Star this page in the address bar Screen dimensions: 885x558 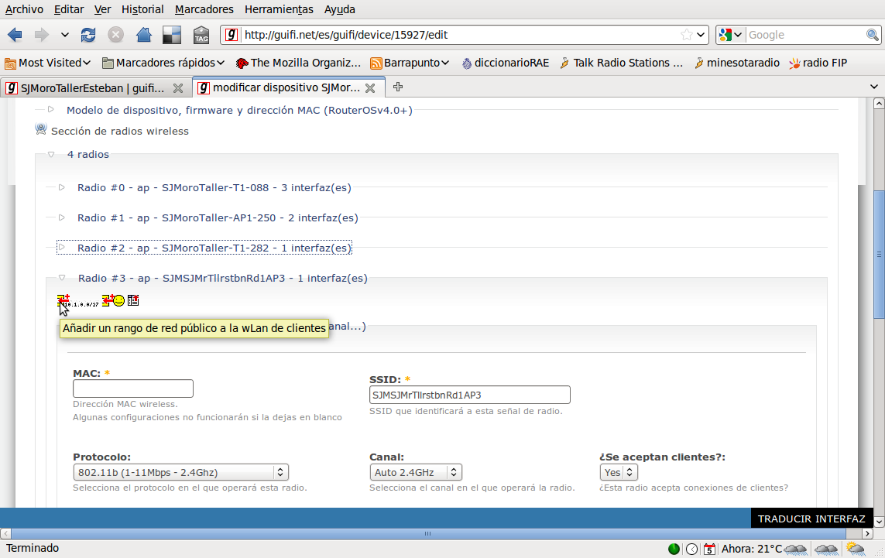[686, 35]
